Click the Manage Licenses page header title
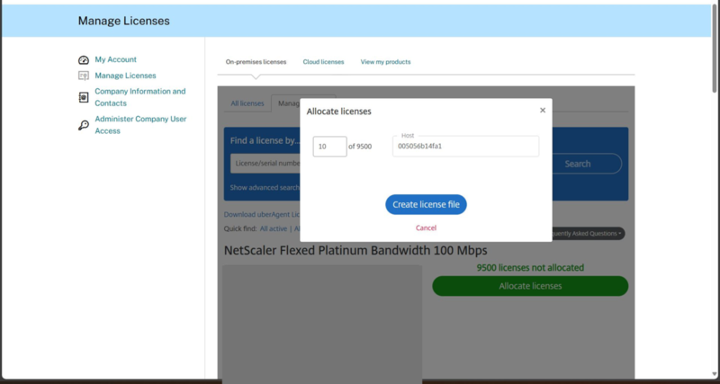The image size is (720, 384). tap(123, 21)
